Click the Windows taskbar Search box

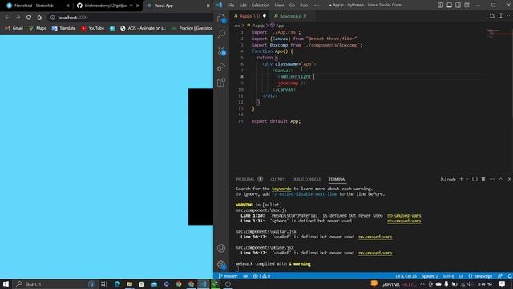(x=55, y=283)
